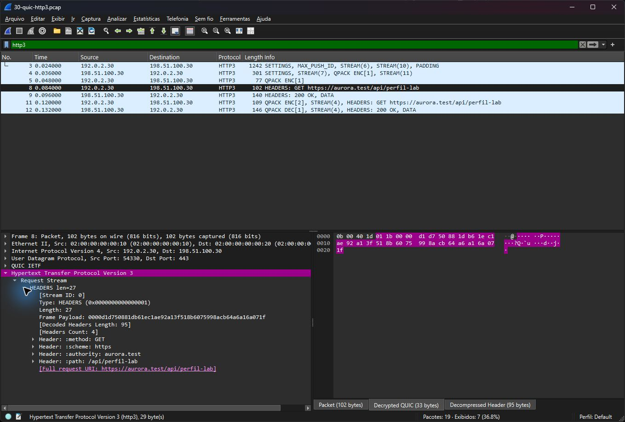
Task: Collapse Hypertext Transfer Protocol Version 3 row
Action: [6, 273]
